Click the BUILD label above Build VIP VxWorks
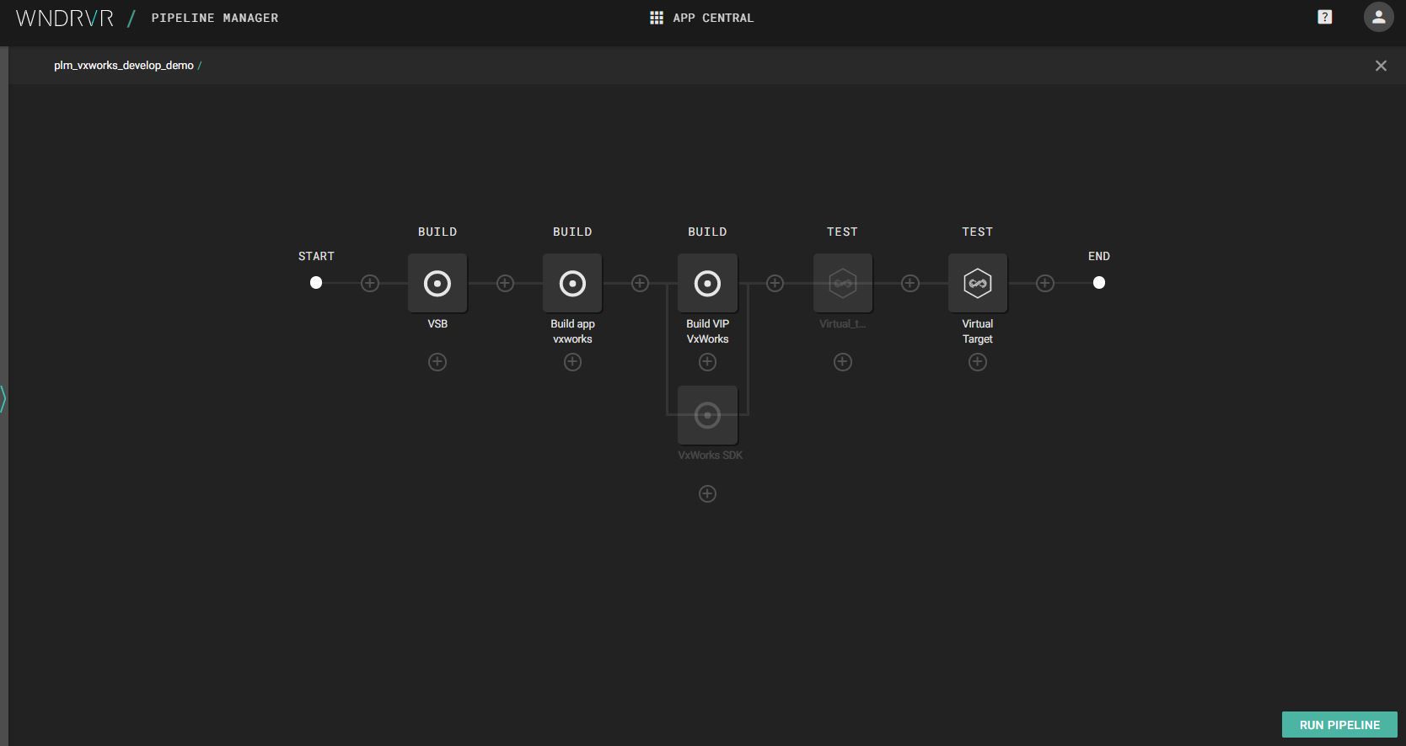This screenshot has height=746, width=1406. point(707,232)
